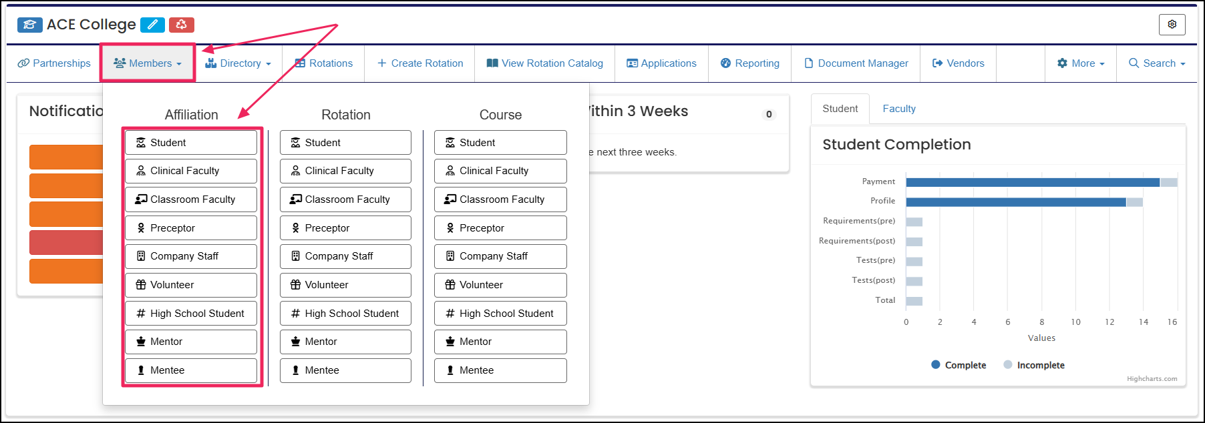
Task: Click the Requirements(pre) incomplete bar in chart
Action: click(x=914, y=222)
